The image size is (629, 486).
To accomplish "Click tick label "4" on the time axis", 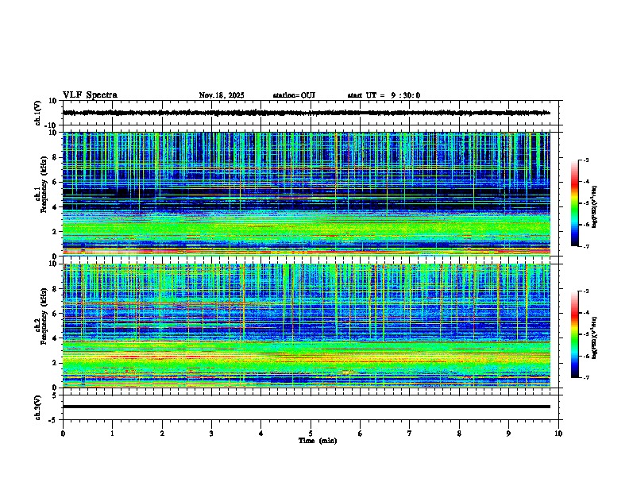I will [x=261, y=434].
